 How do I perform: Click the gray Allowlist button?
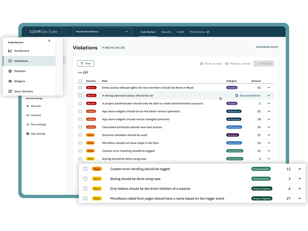coord(264,63)
